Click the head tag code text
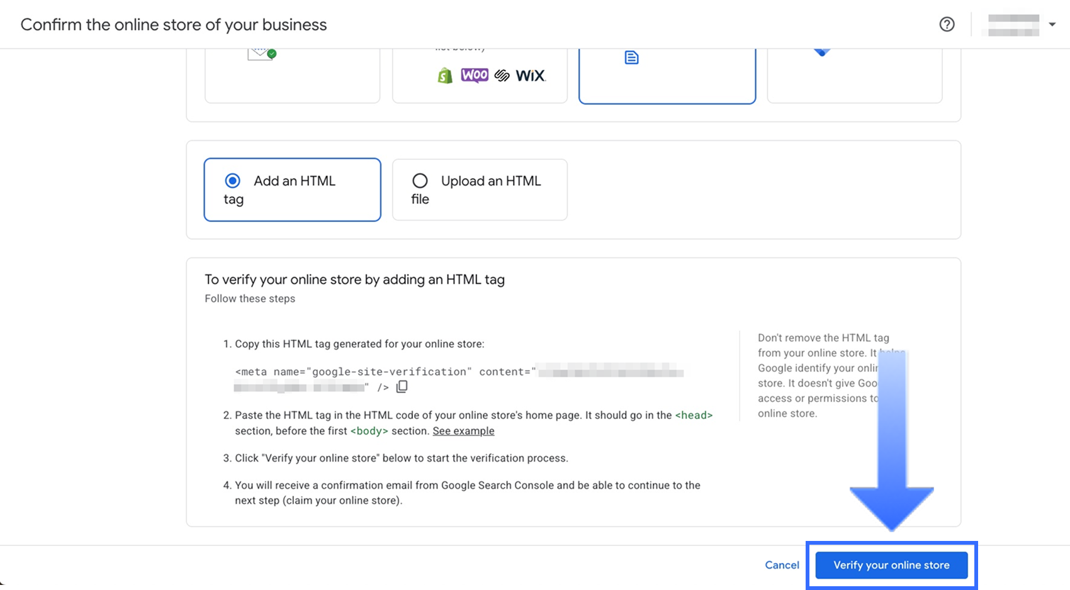1070x590 pixels. click(x=694, y=415)
